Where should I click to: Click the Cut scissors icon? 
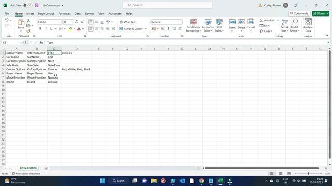[29, 21]
